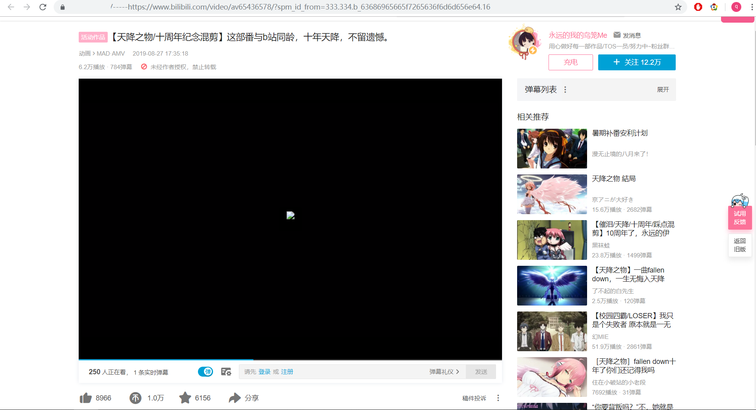Toggle the bookmark star in the address bar
This screenshot has height=410, width=756.
tap(678, 7)
